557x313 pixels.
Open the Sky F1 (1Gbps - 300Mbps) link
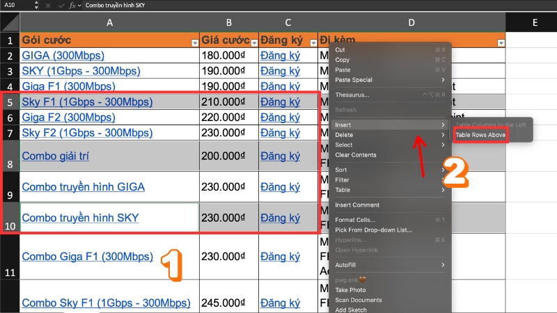[x=87, y=102]
